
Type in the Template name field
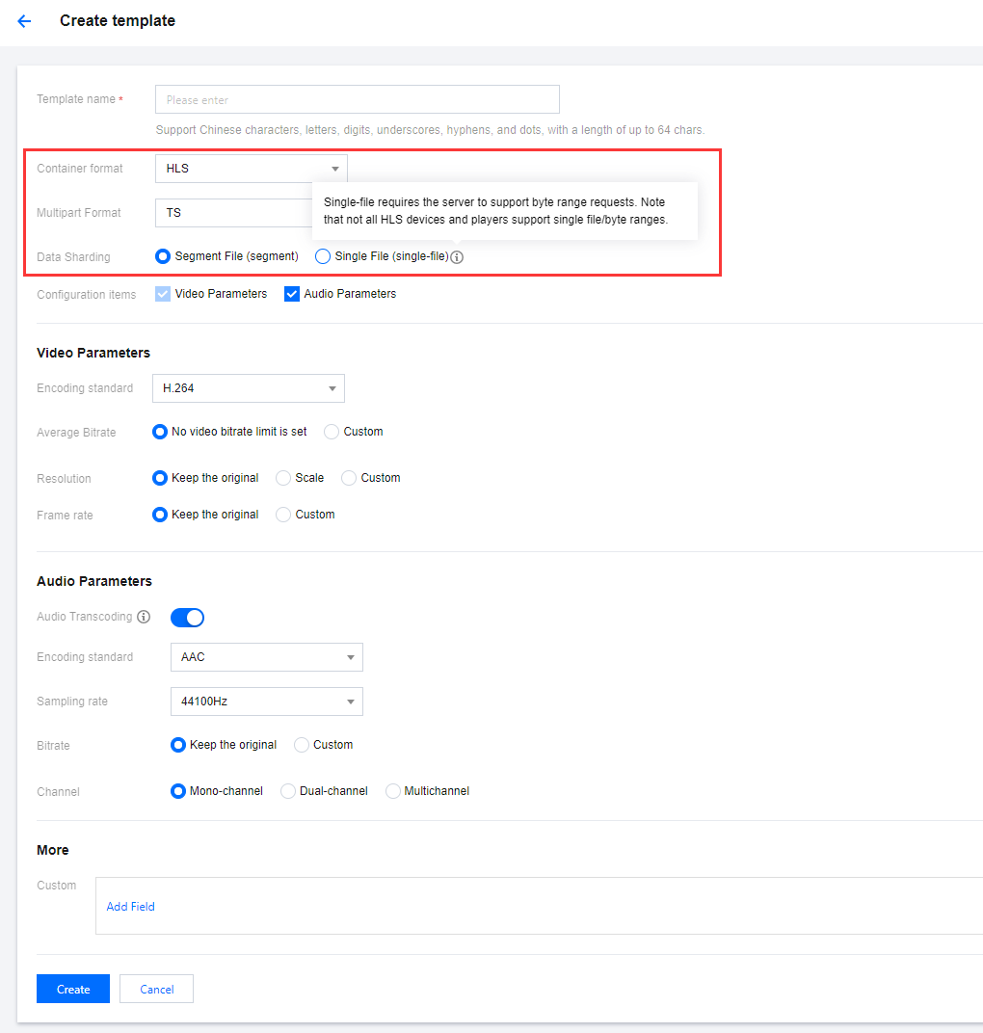[x=357, y=99]
